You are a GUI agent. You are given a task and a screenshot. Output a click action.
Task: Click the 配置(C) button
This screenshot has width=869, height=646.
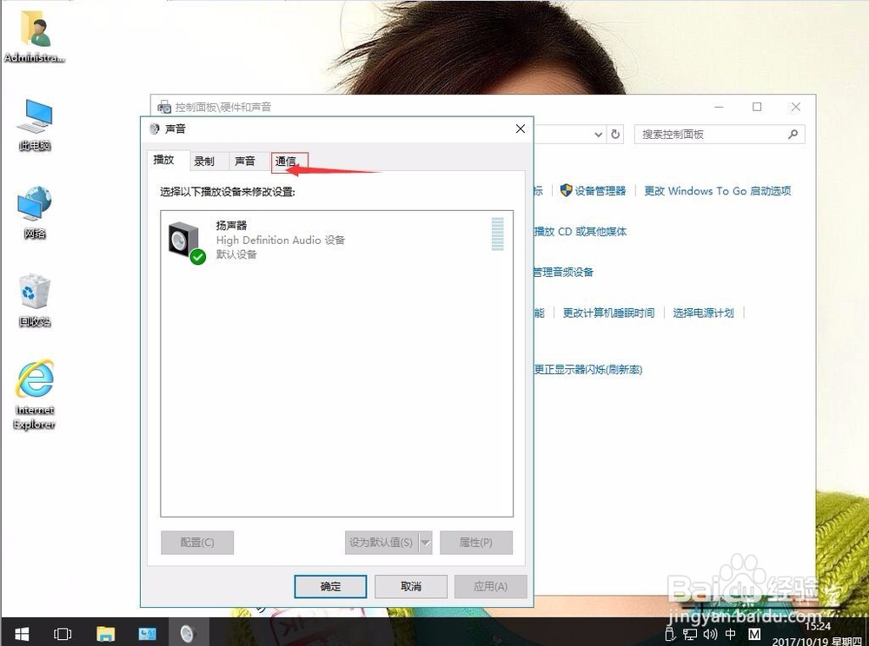[x=196, y=542]
